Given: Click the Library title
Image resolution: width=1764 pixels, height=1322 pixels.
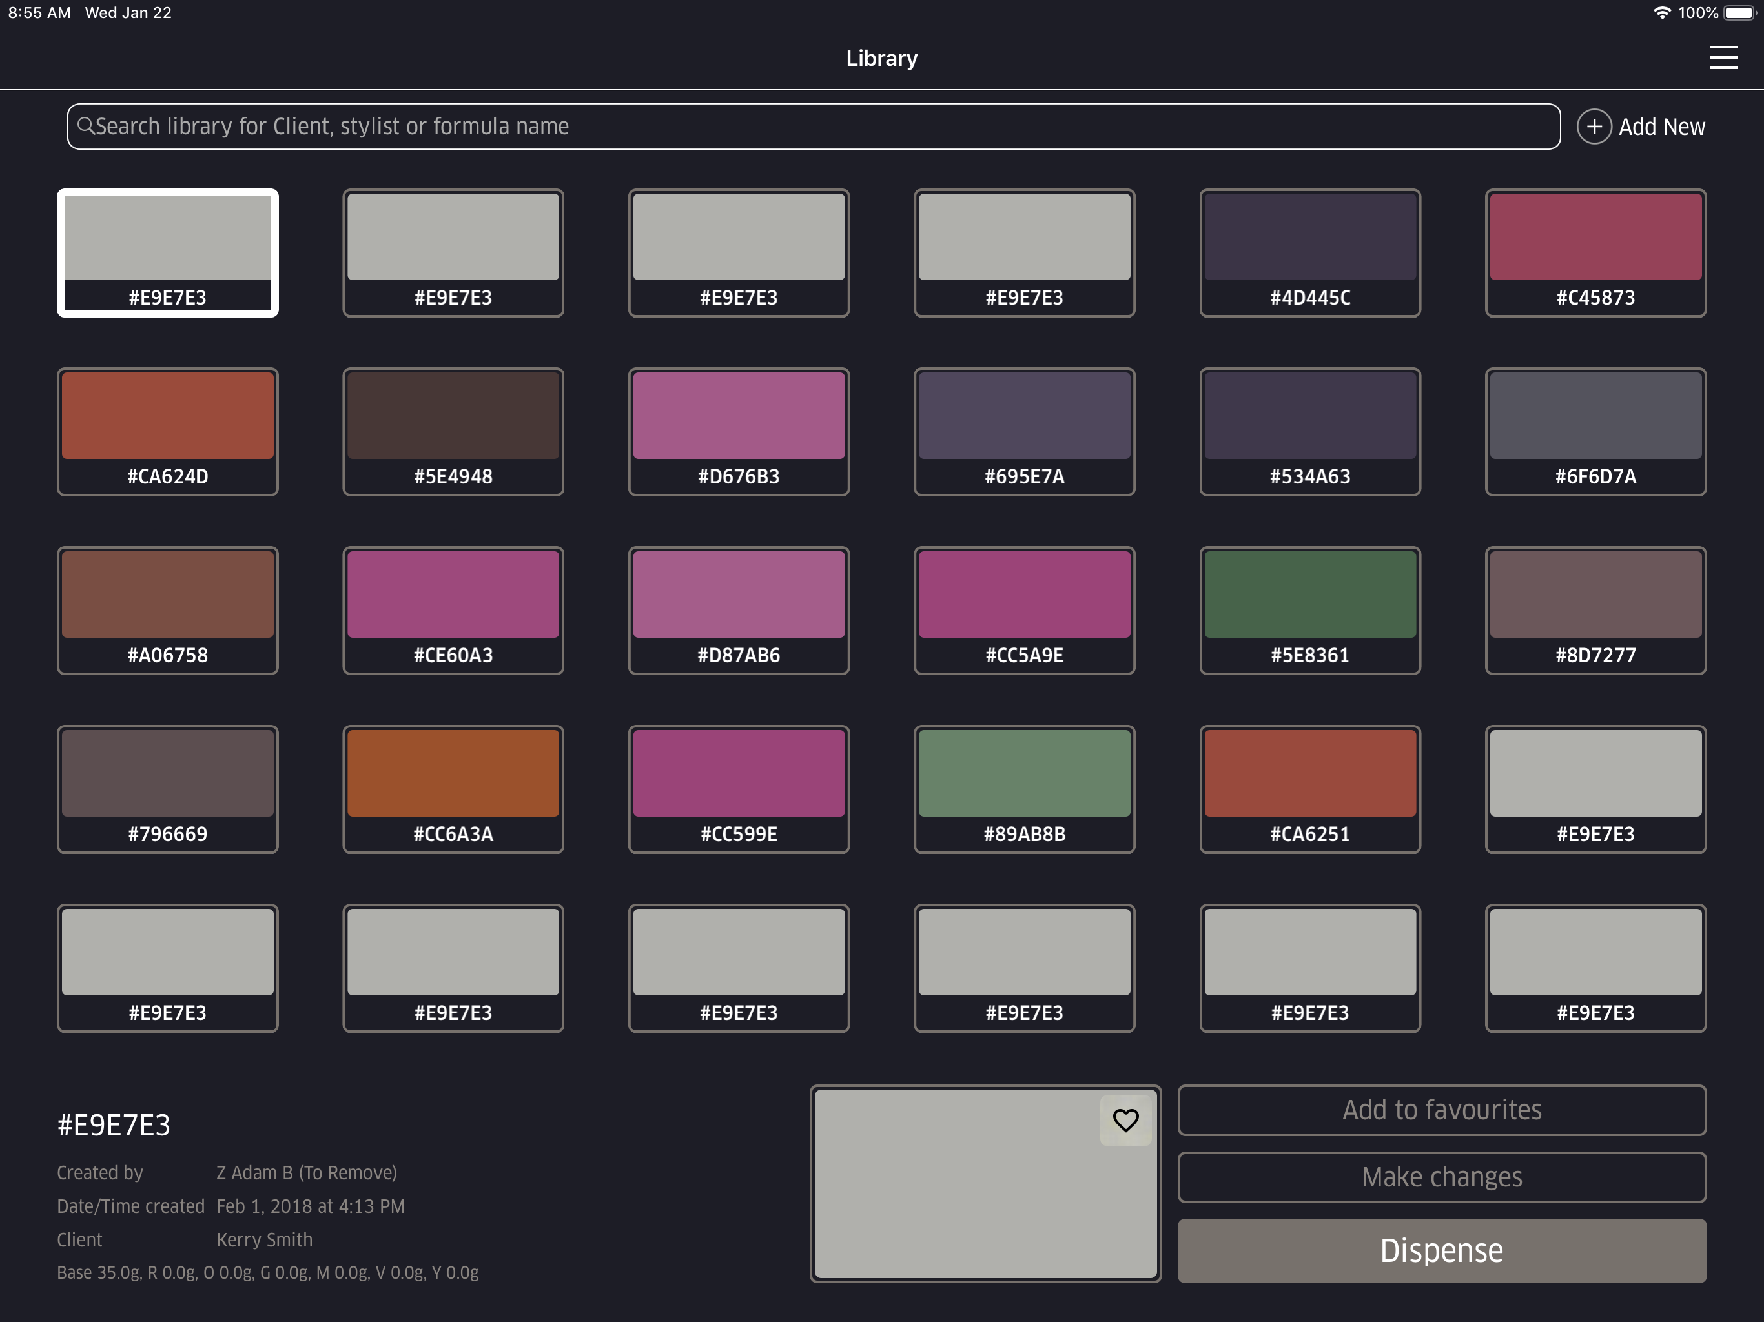Looking at the screenshot, I should (x=881, y=58).
